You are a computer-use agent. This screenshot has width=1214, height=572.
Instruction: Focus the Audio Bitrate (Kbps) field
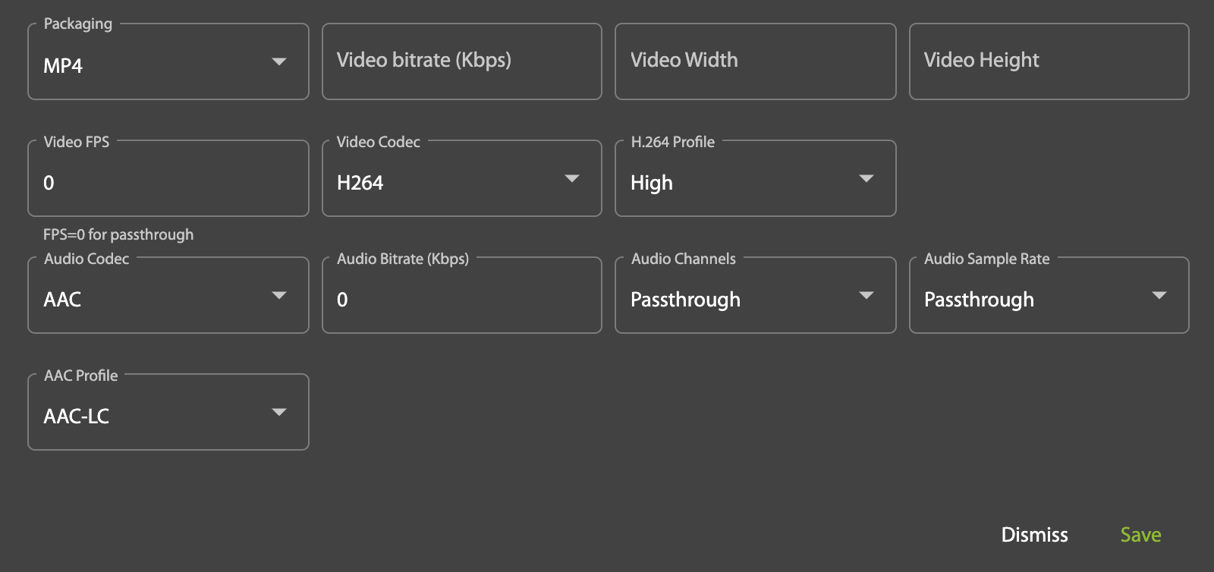tap(461, 299)
